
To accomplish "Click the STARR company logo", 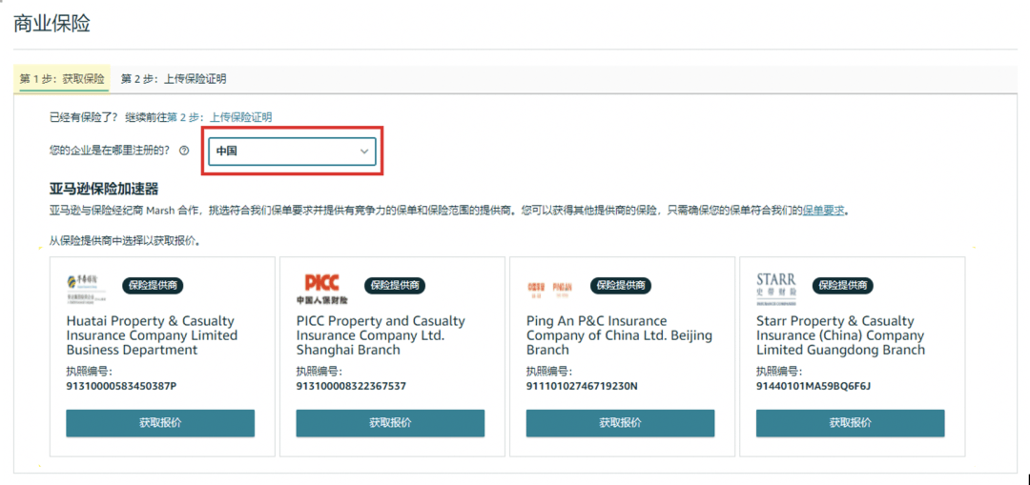I will pos(776,286).
